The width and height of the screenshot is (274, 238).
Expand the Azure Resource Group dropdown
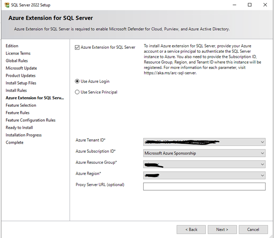click(204, 164)
